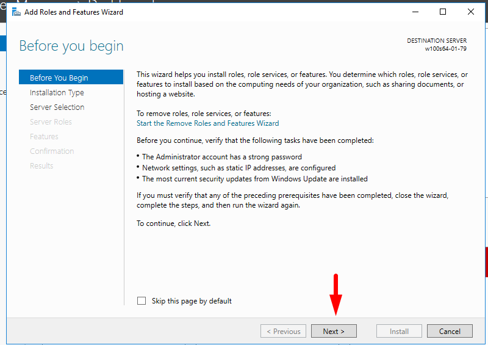Close the wizard with the X button
The width and height of the screenshot is (488, 345).
(x=470, y=12)
